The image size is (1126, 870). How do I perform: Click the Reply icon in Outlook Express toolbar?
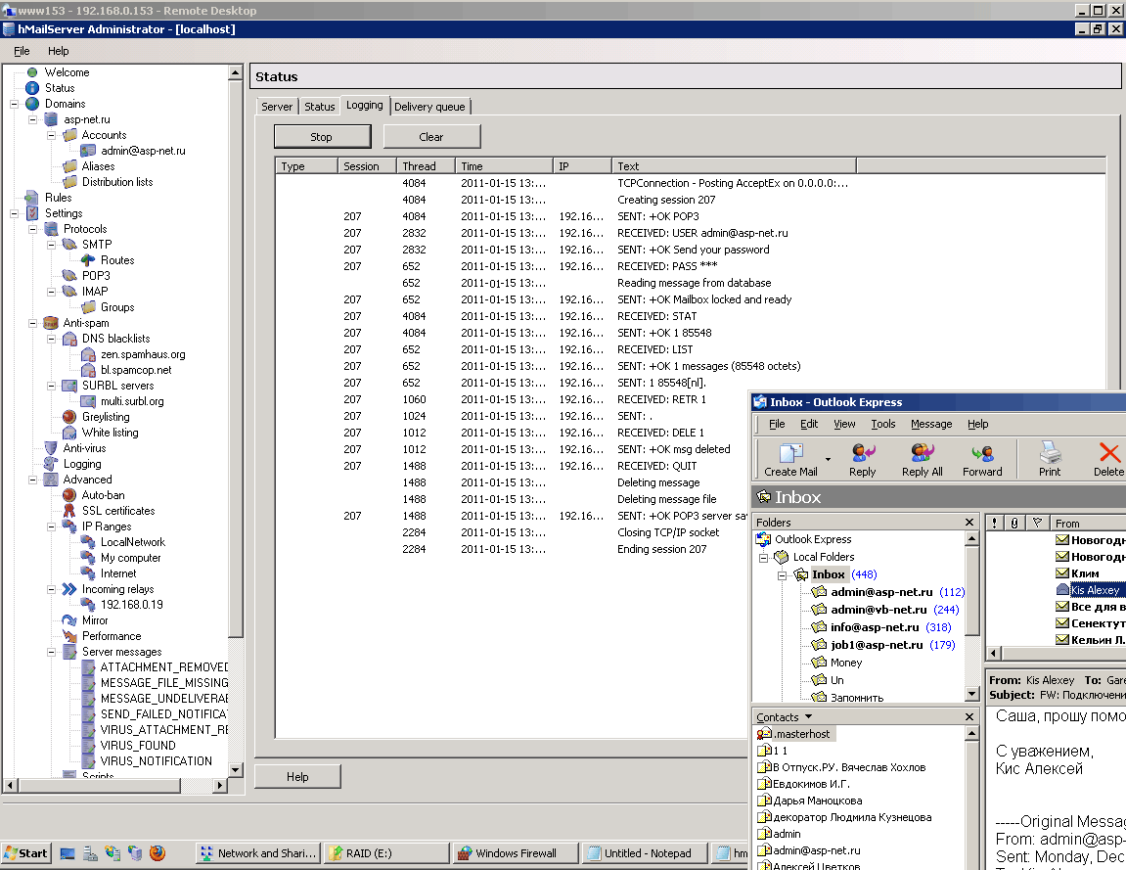(862, 453)
